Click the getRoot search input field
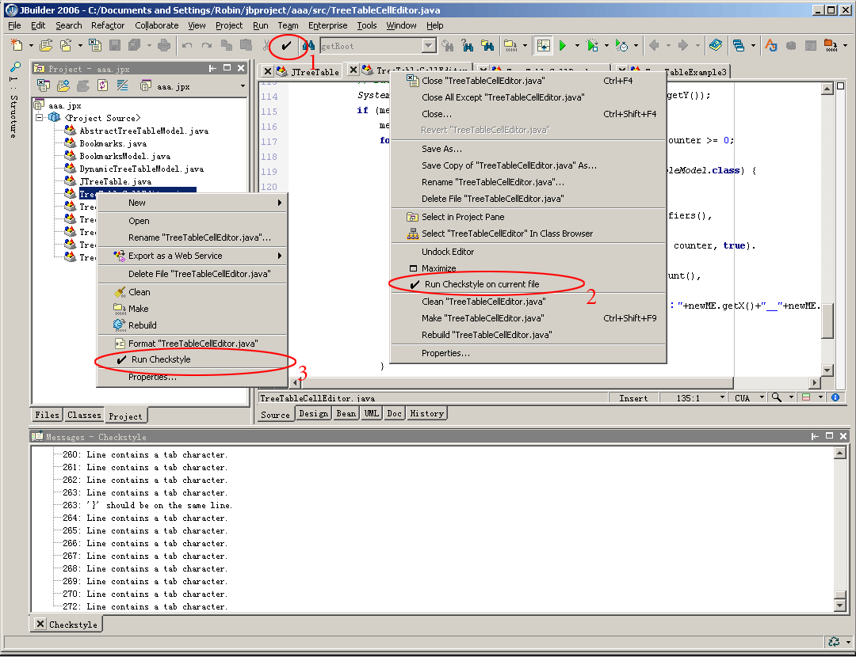This screenshot has height=657, width=856. pyautogui.click(x=371, y=46)
